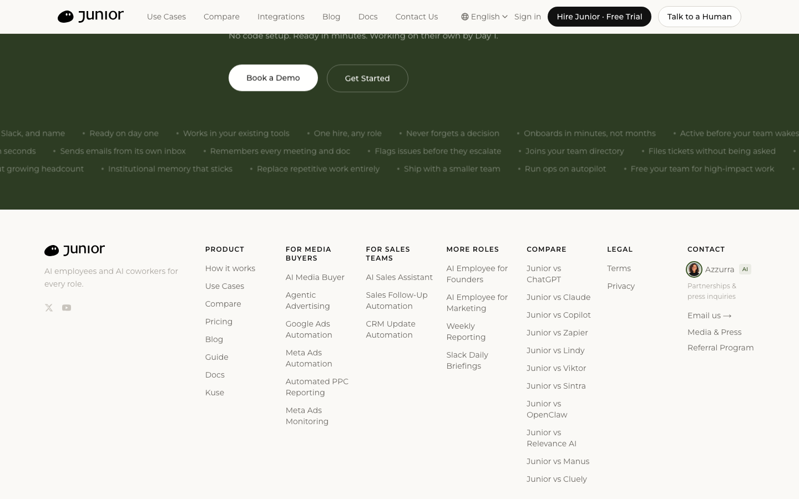799x499 pixels.
Task: Open the Media & Press link
Action: click(x=715, y=332)
